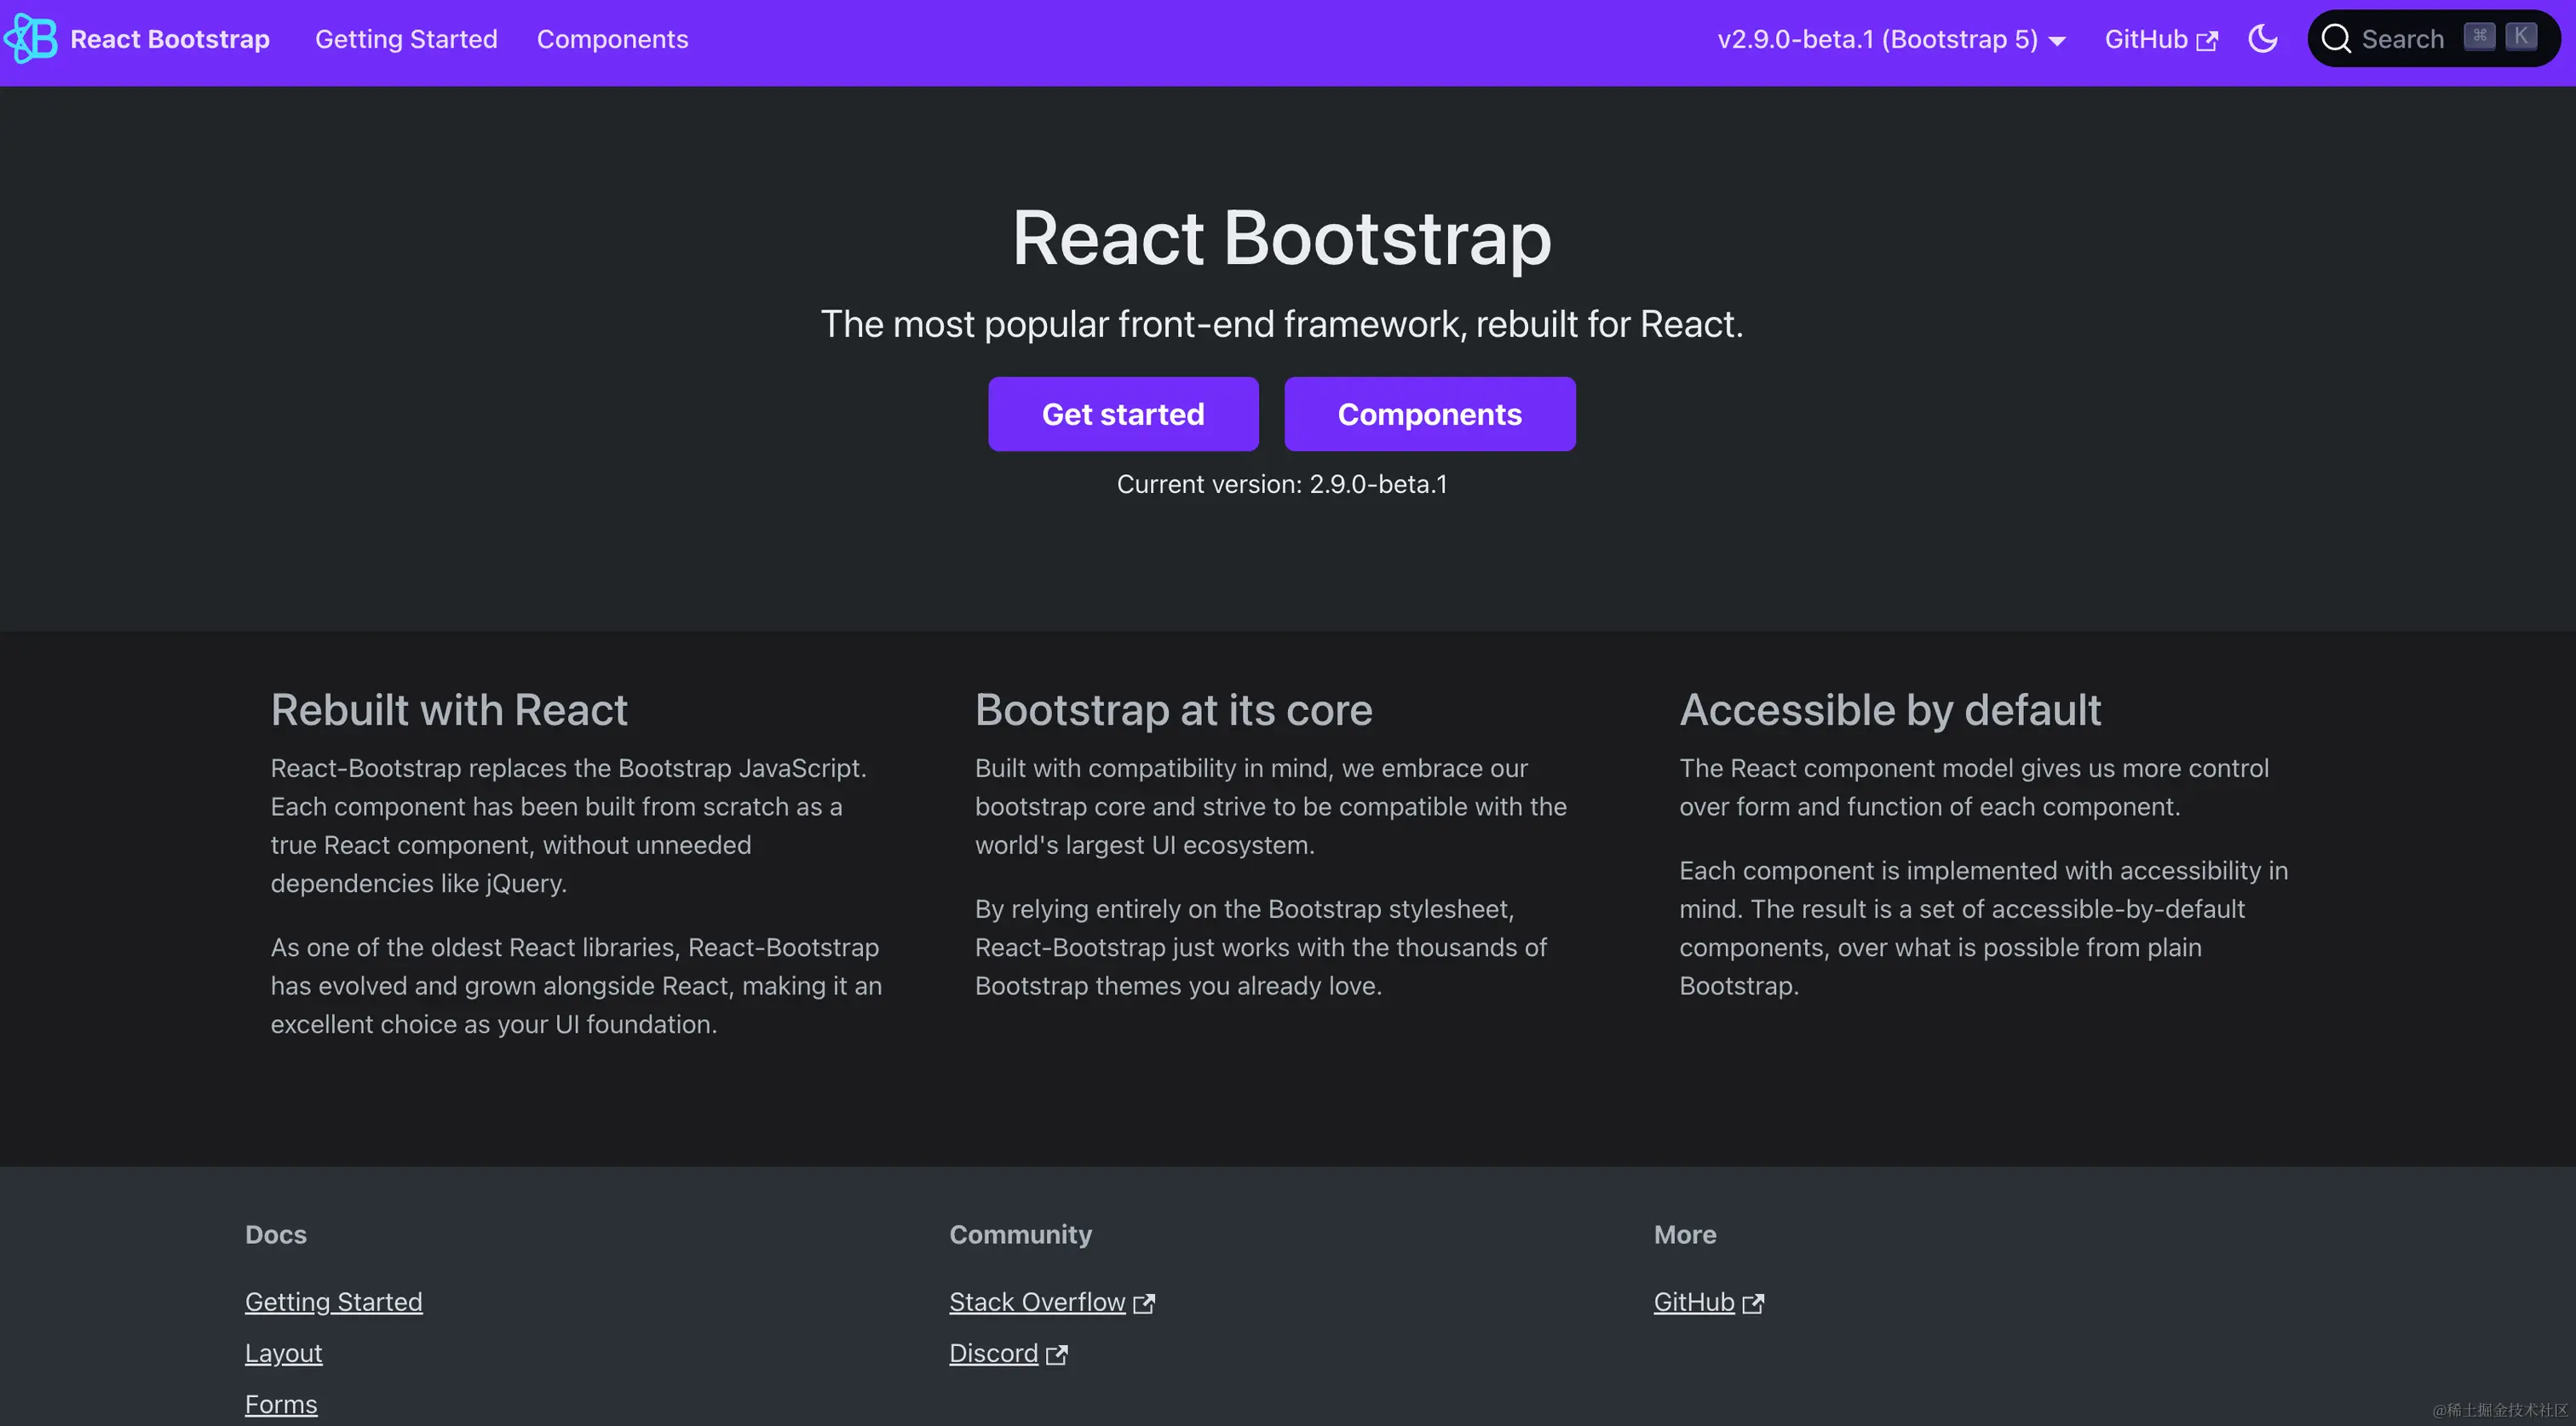
Task: Open Getting Started in the navbar
Action: [x=406, y=39]
